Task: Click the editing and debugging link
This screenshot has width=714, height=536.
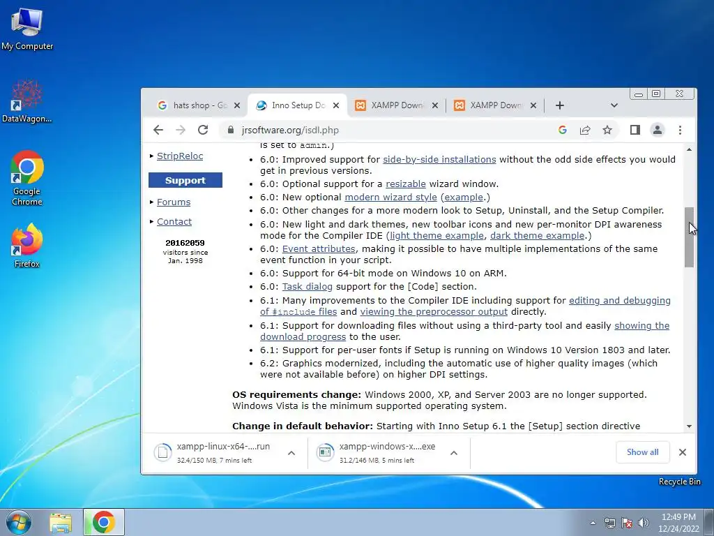Action: pos(620,300)
